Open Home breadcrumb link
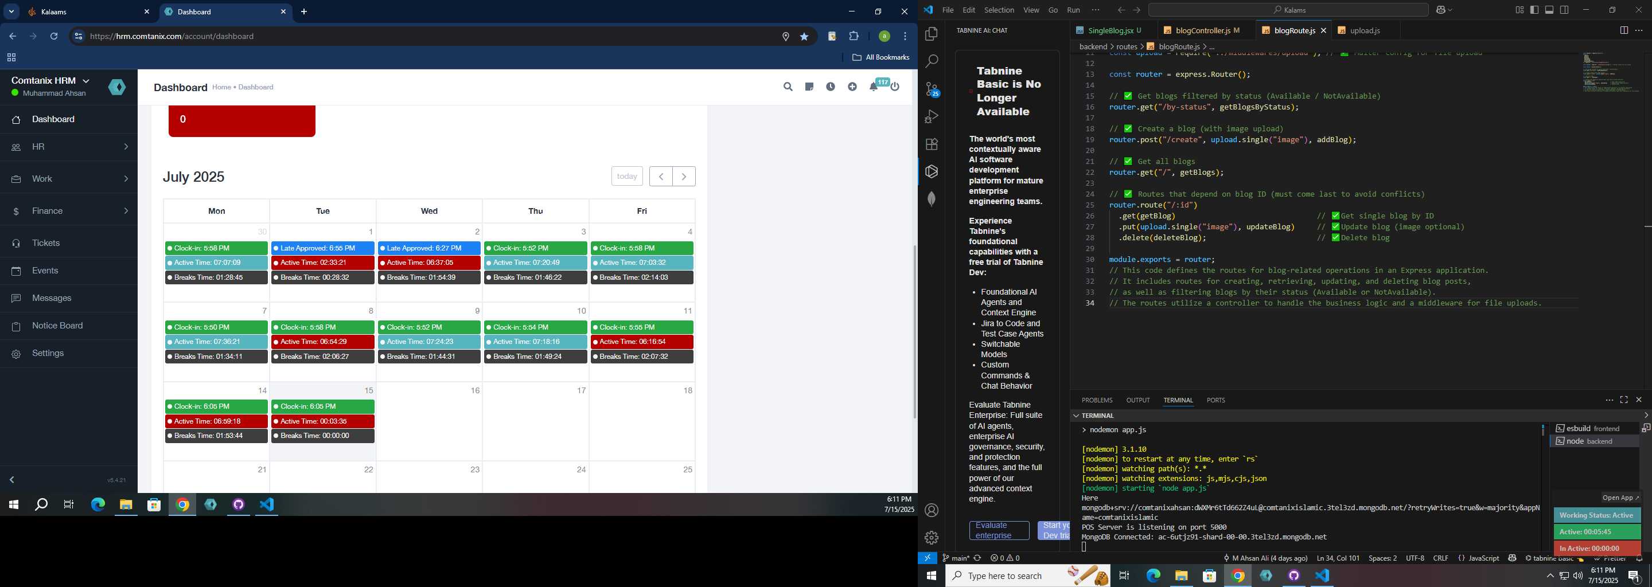The height and width of the screenshot is (587, 1652). (x=221, y=87)
